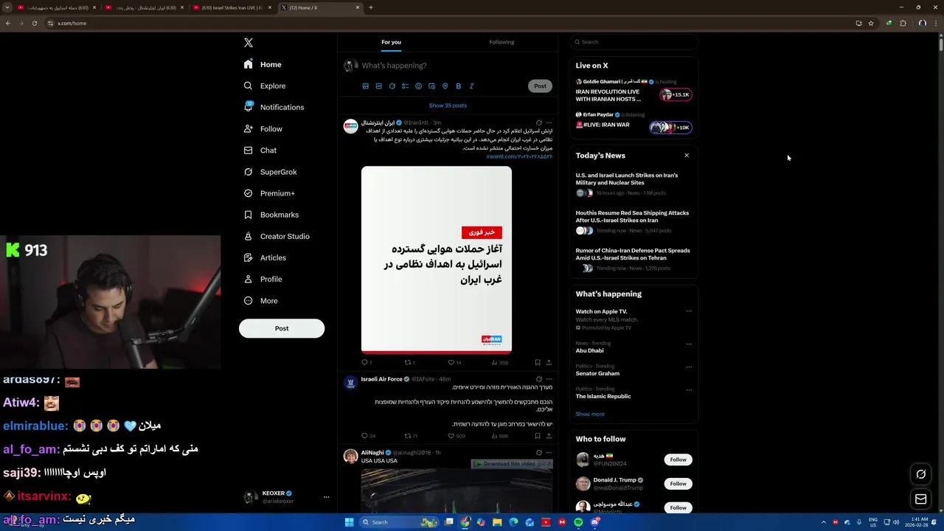
Task: Click Show 35 posts link
Action: click(x=448, y=105)
